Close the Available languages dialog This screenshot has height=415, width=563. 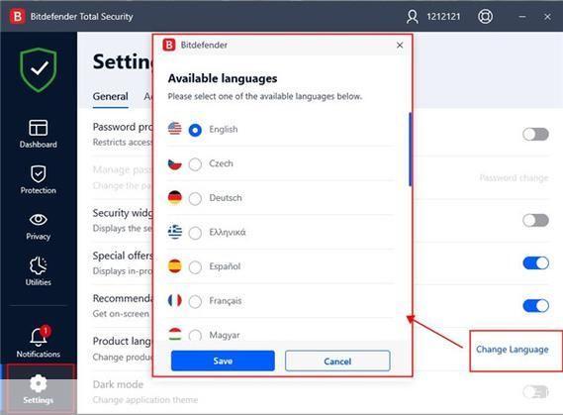pos(400,46)
